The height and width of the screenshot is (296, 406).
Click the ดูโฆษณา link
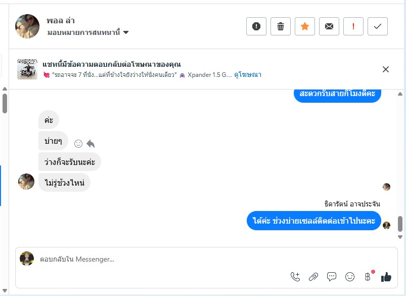[247, 75]
